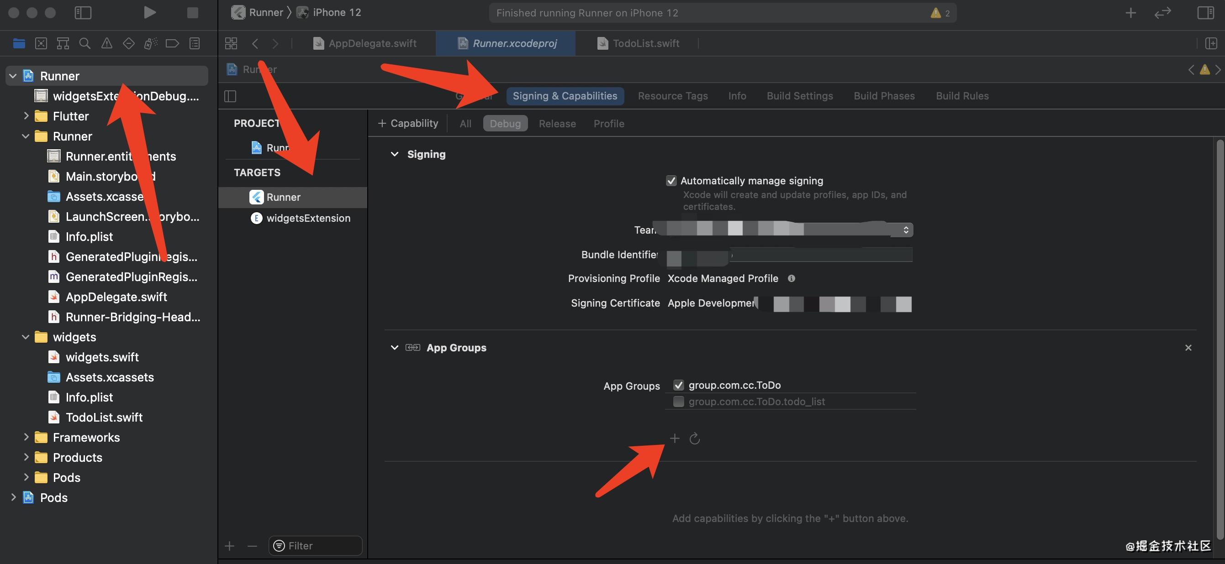This screenshot has width=1225, height=564.
Task: Enable group.com.cc.ToDo.todo_list App Group
Action: click(676, 402)
